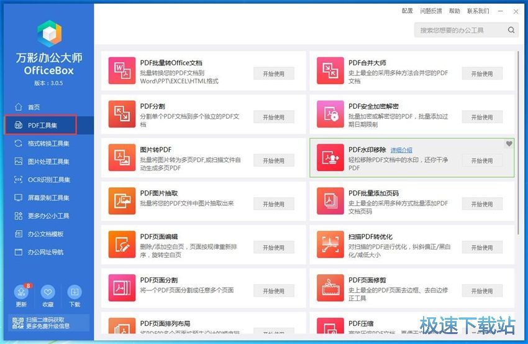Image resolution: width=528 pixels, height=344 pixels.
Task: Click 开始使用 for 扫描PDF转优化
Action: pos(482,248)
